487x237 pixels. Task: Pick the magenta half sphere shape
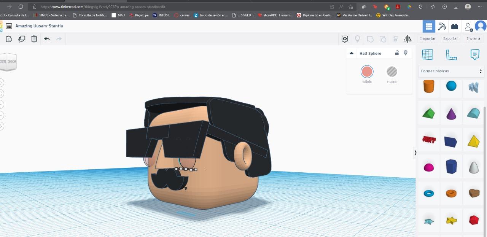429,167
